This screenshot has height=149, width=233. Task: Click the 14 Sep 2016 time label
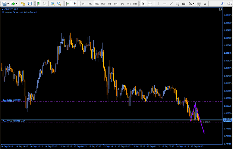[x=7, y=146]
